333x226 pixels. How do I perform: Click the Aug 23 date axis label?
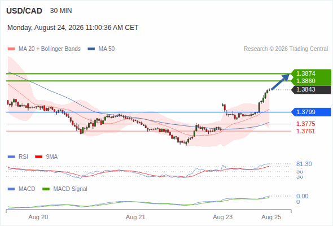[x=223, y=218]
